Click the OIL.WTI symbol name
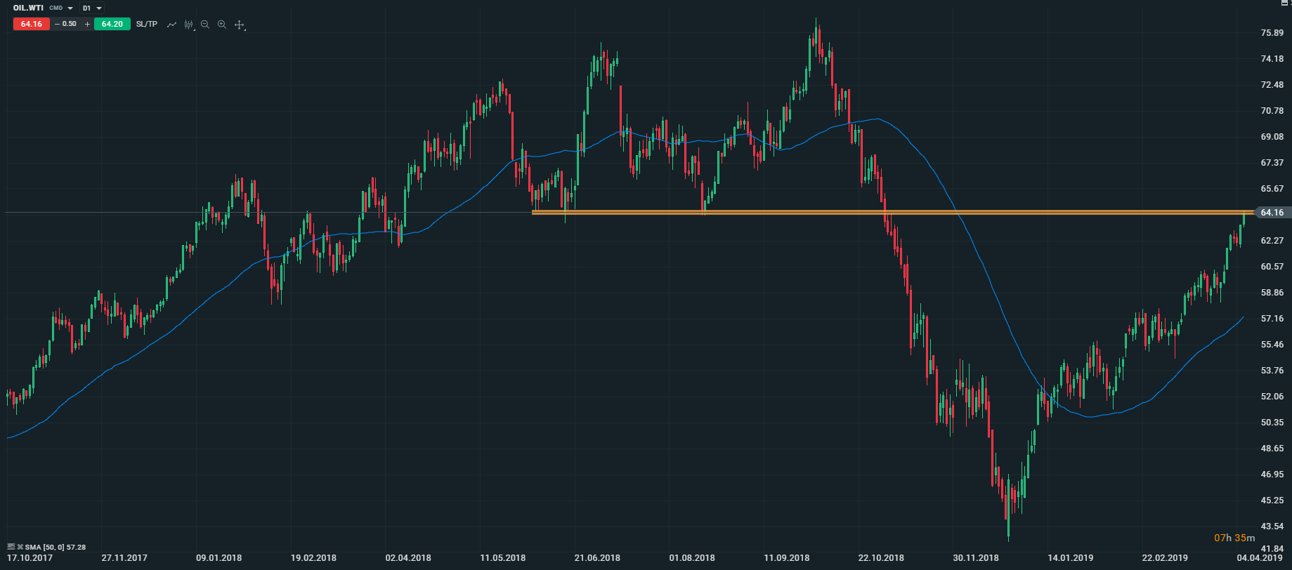Screen dimensions: 1292x570 28,8
